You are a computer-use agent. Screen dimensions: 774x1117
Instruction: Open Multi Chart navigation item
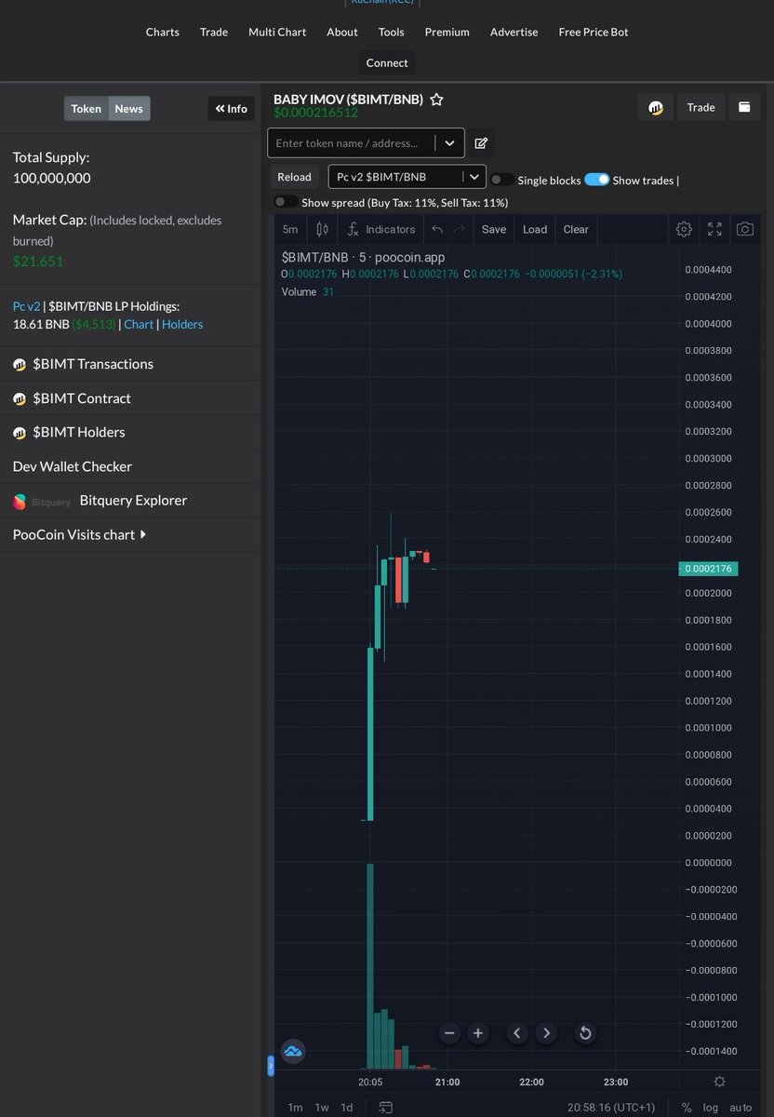pos(277,32)
